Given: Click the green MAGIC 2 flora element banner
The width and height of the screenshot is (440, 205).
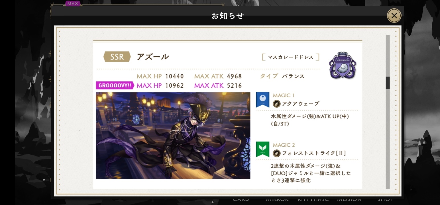Looking at the screenshot, I should point(262,149).
